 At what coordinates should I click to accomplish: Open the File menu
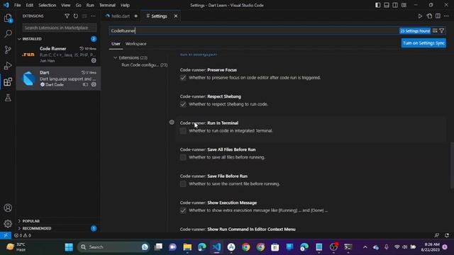pos(17,5)
